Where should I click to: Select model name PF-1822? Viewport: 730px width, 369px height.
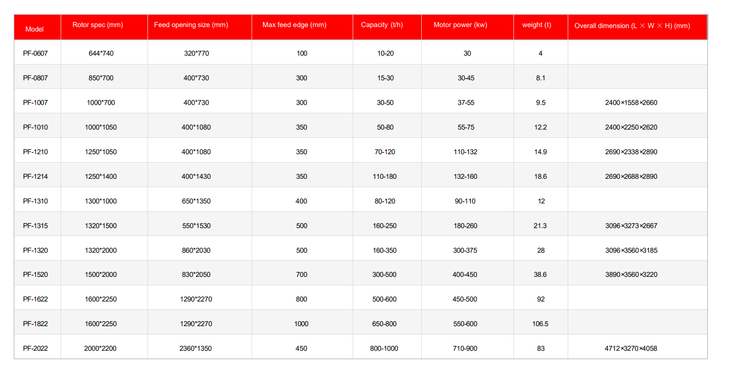pyautogui.click(x=36, y=324)
